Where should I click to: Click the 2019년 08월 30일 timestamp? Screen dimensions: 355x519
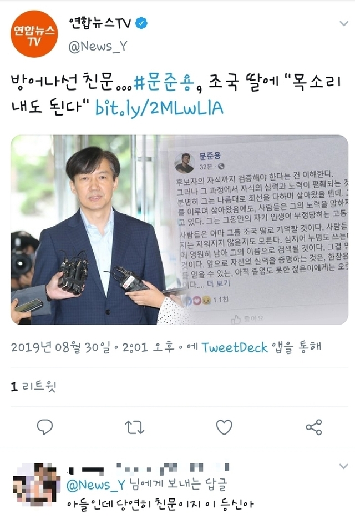(x=61, y=347)
